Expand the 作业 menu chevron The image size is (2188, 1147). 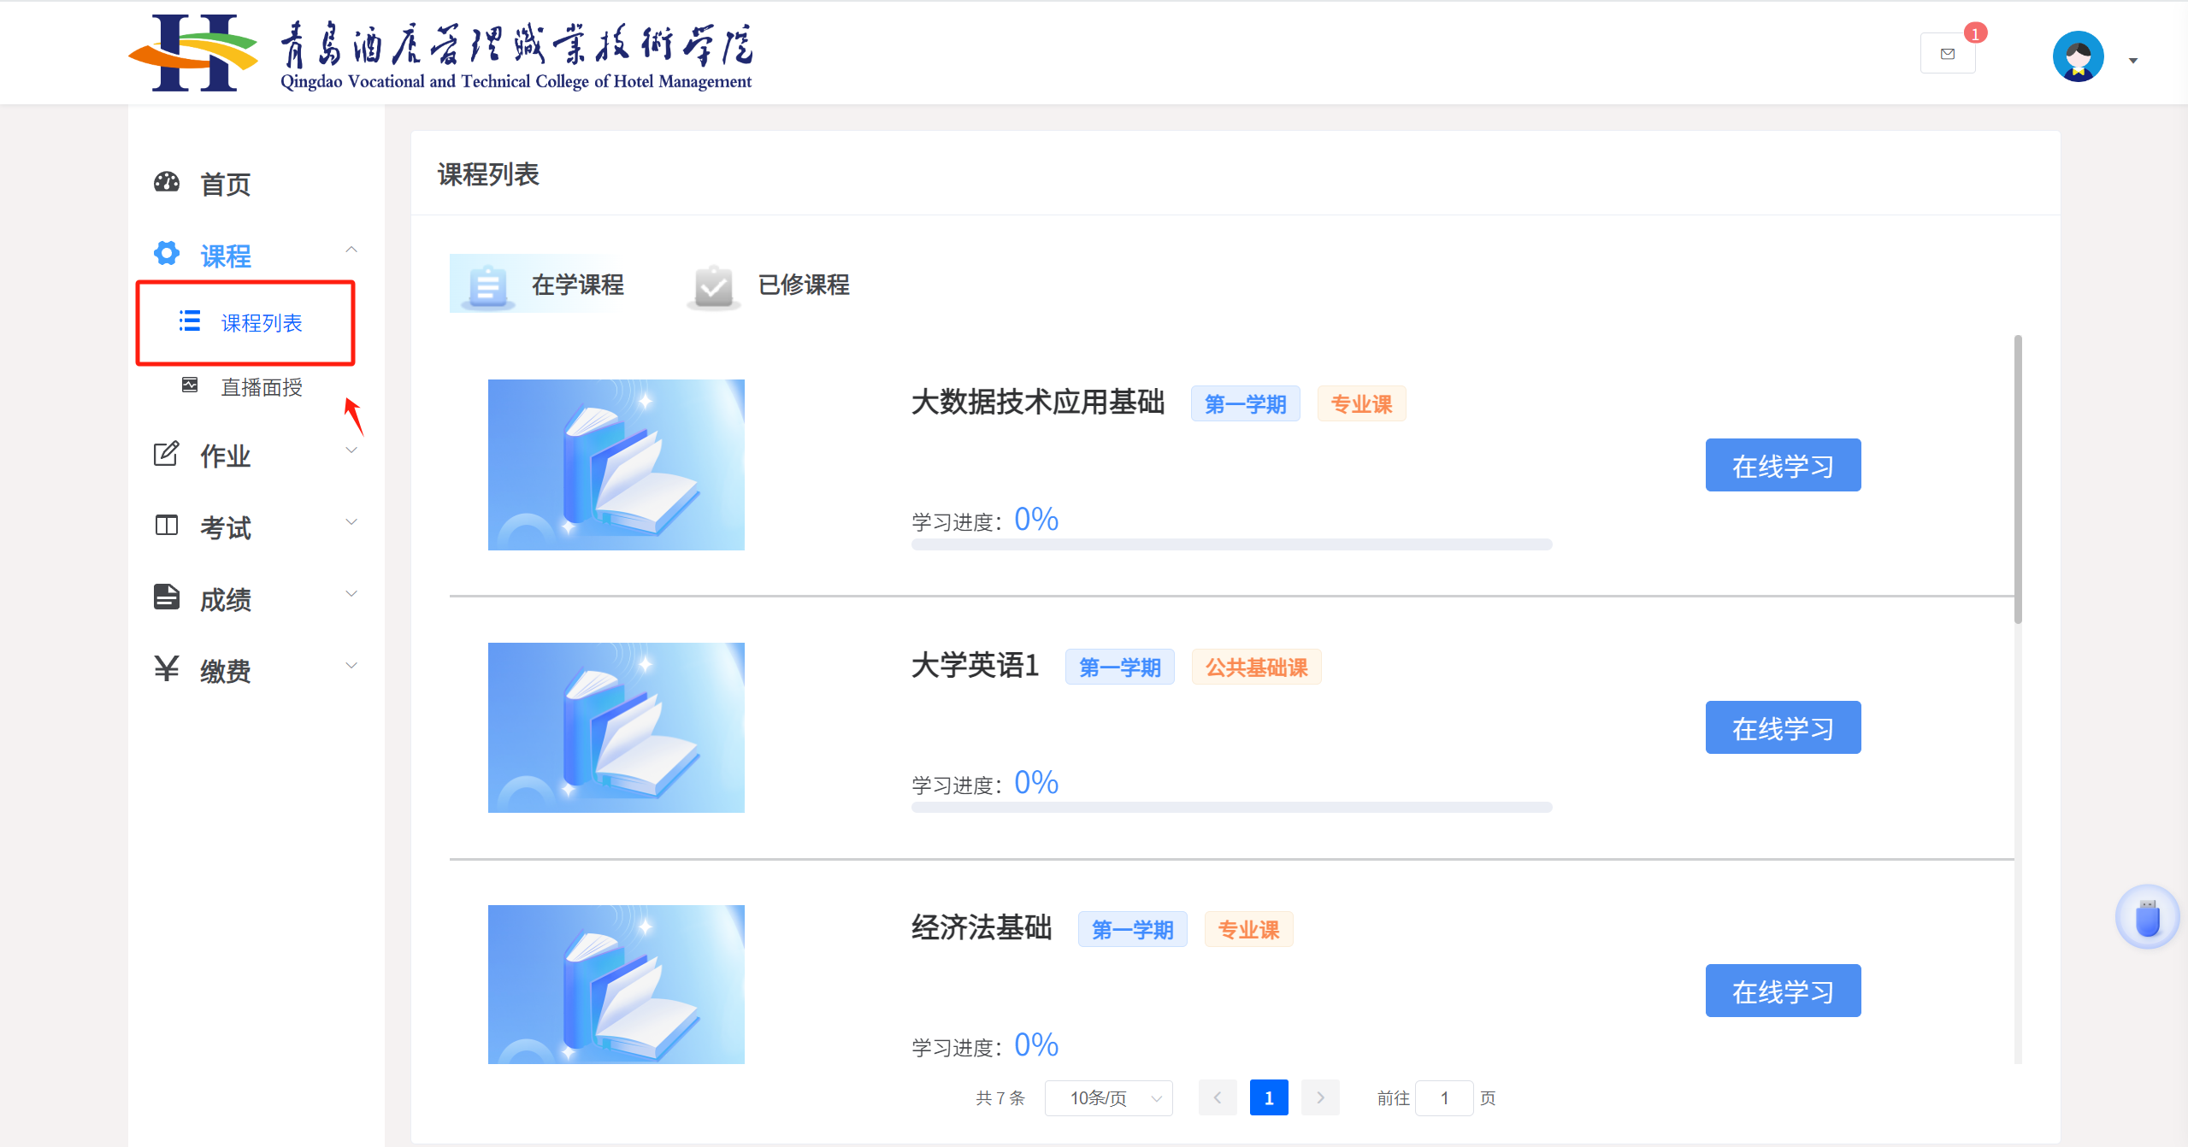351,450
